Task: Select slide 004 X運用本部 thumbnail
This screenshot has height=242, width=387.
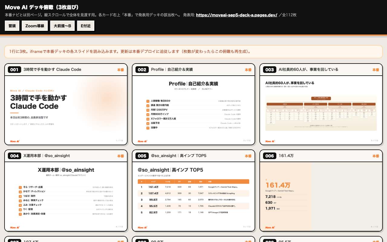Action: pos(66,196)
